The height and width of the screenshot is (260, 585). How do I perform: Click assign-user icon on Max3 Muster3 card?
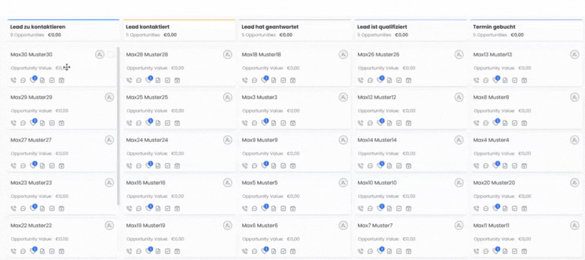[343, 97]
